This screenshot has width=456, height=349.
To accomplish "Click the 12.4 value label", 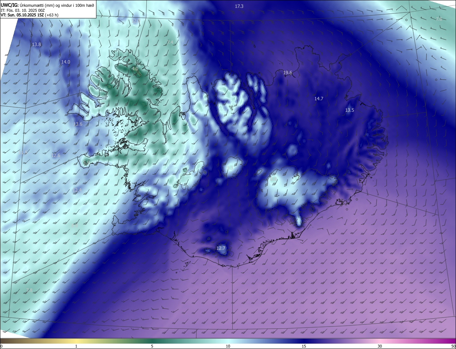I will 77,190.
